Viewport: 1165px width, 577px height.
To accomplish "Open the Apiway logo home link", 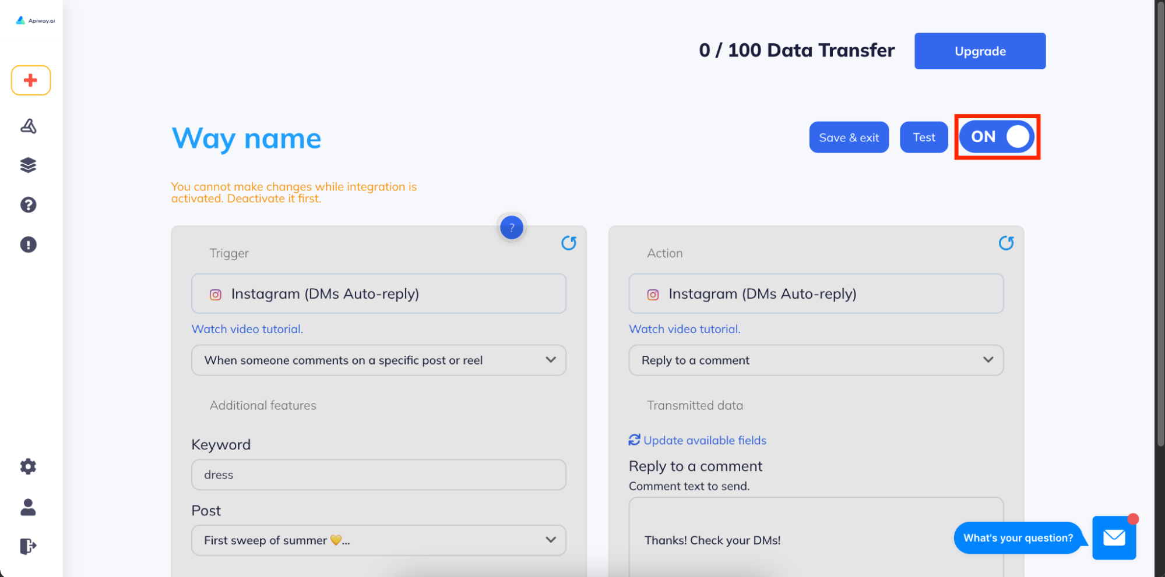I will 35,20.
